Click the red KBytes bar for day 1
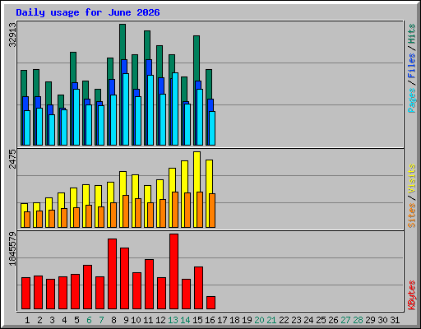Screen dimensions: 421x329 click(25, 294)
